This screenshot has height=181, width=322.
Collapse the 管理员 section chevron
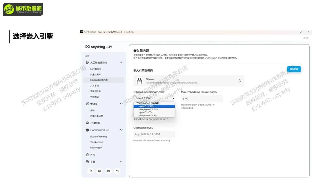(x=121, y=104)
